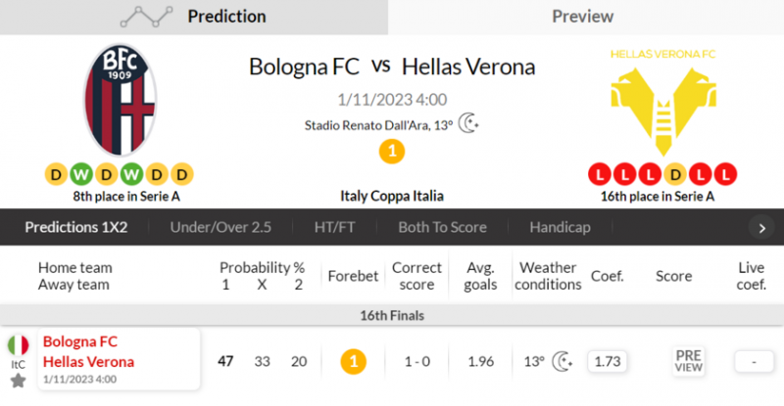Expand more prediction tabs with the right arrow
Screen dimensions: 784x406
[x=762, y=228]
